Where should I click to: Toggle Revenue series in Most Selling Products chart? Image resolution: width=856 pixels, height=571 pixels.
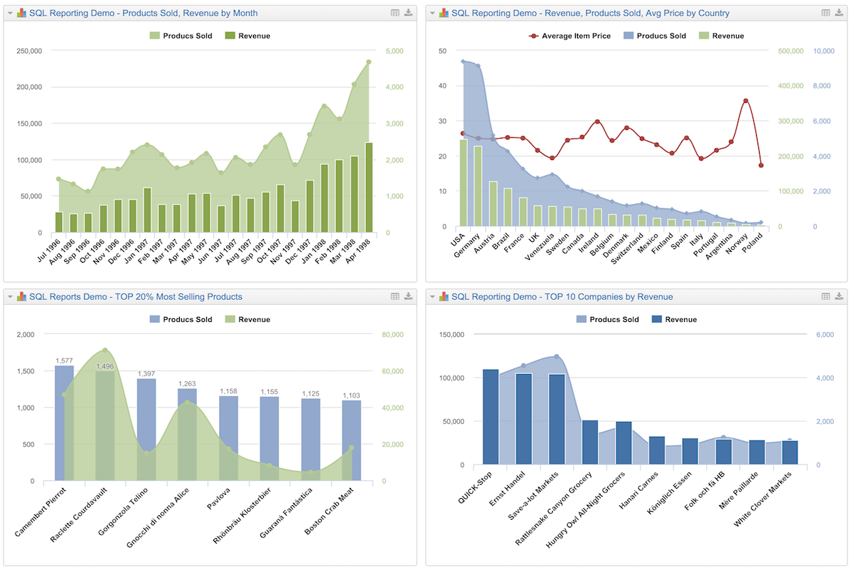click(x=248, y=319)
